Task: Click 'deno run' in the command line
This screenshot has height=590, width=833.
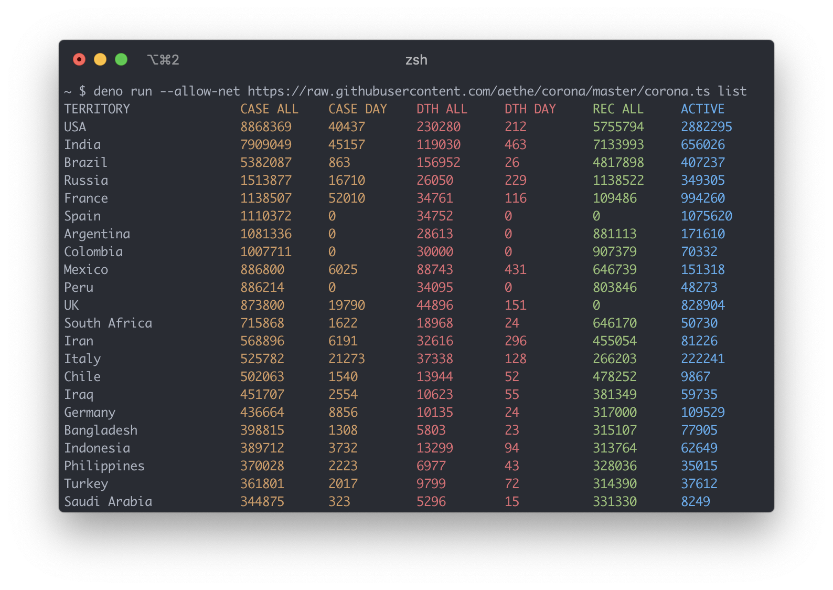Action: 123,91
